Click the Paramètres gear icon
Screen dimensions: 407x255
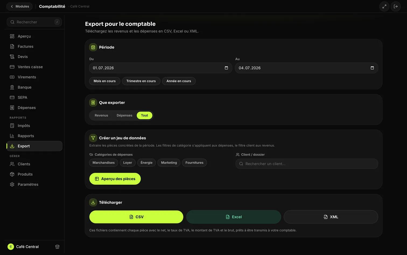12,184
